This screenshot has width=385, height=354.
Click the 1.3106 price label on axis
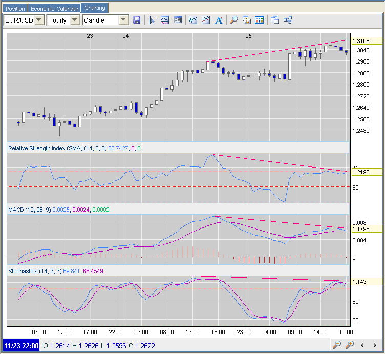(x=367, y=41)
